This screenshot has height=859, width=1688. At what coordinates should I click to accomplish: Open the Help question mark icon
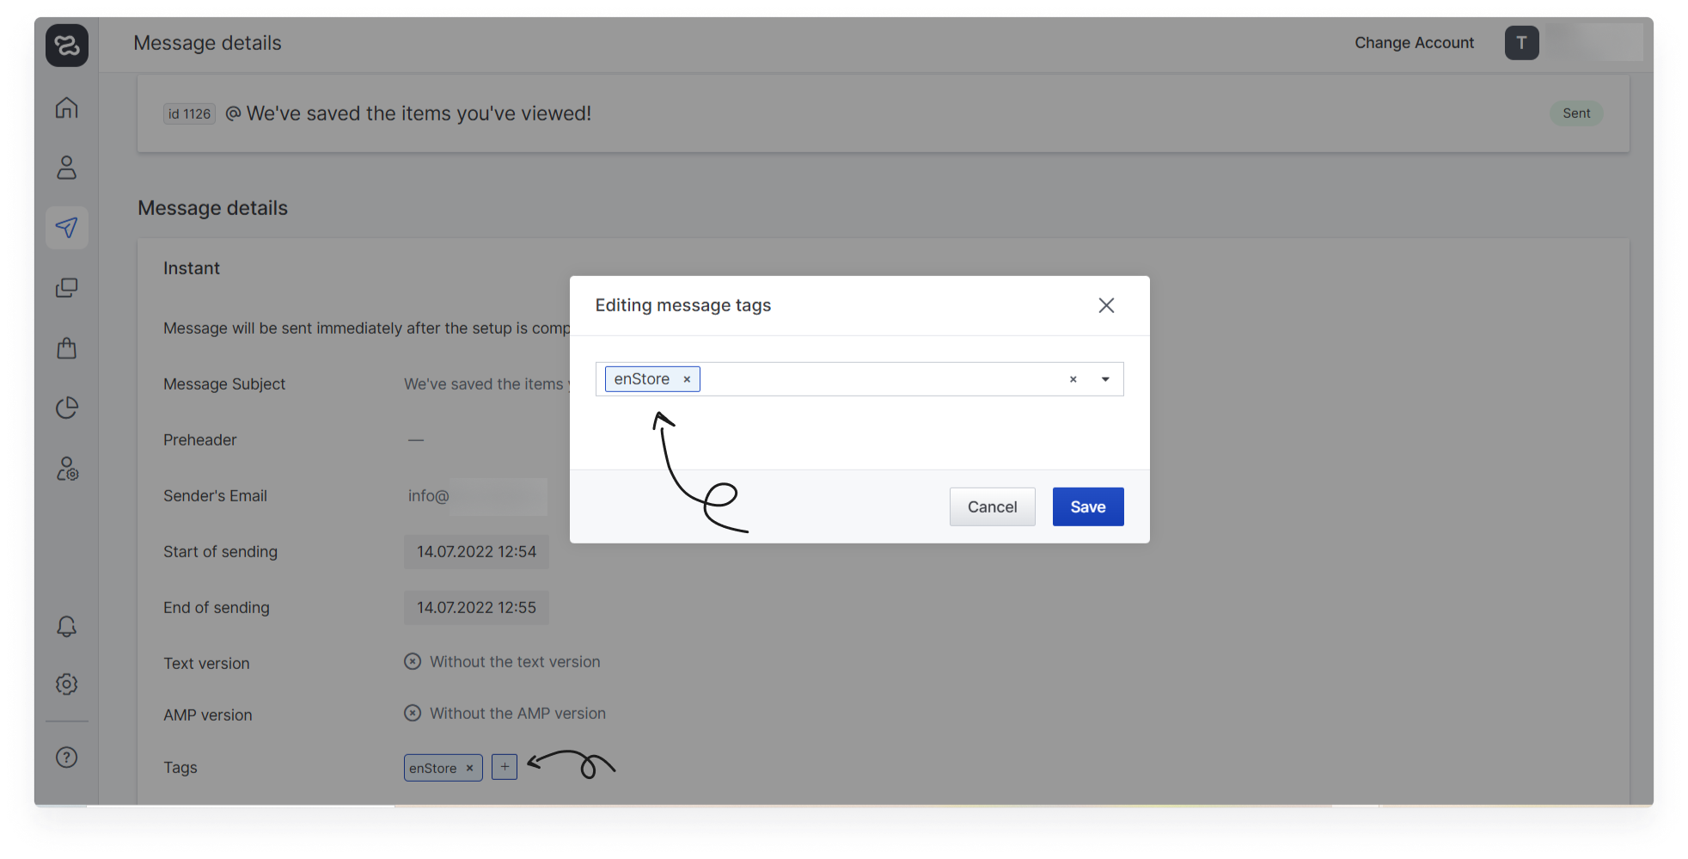pos(67,758)
